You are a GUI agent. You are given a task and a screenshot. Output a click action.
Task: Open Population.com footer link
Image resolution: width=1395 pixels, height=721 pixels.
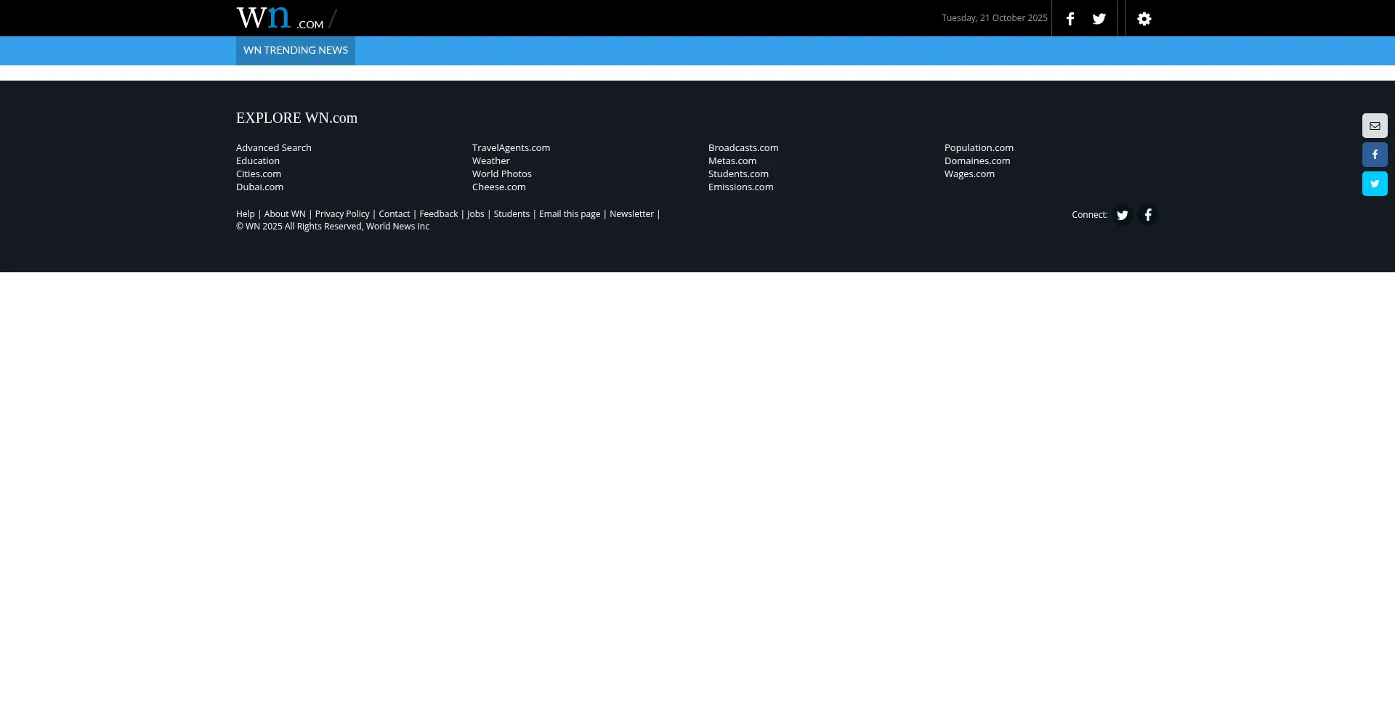click(x=978, y=147)
